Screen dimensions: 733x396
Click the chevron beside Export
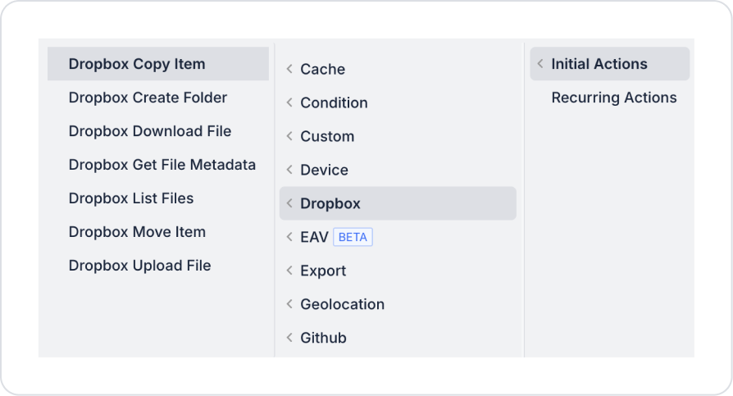point(289,271)
